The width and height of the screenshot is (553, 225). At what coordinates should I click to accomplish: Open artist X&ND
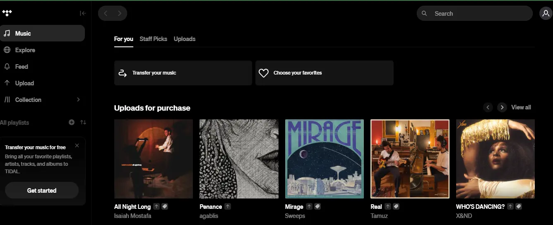click(464, 216)
